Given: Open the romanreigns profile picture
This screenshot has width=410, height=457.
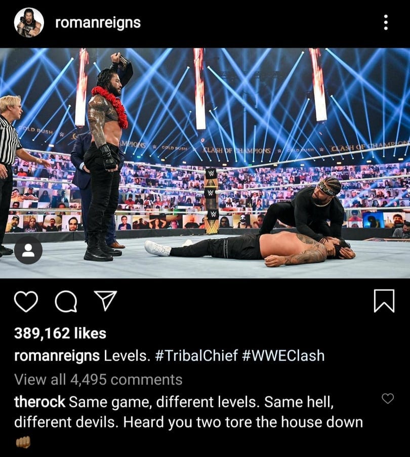Looking at the screenshot, I should coord(29,22).
